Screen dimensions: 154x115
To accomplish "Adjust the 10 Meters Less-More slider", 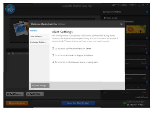I will tap(136, 89).
